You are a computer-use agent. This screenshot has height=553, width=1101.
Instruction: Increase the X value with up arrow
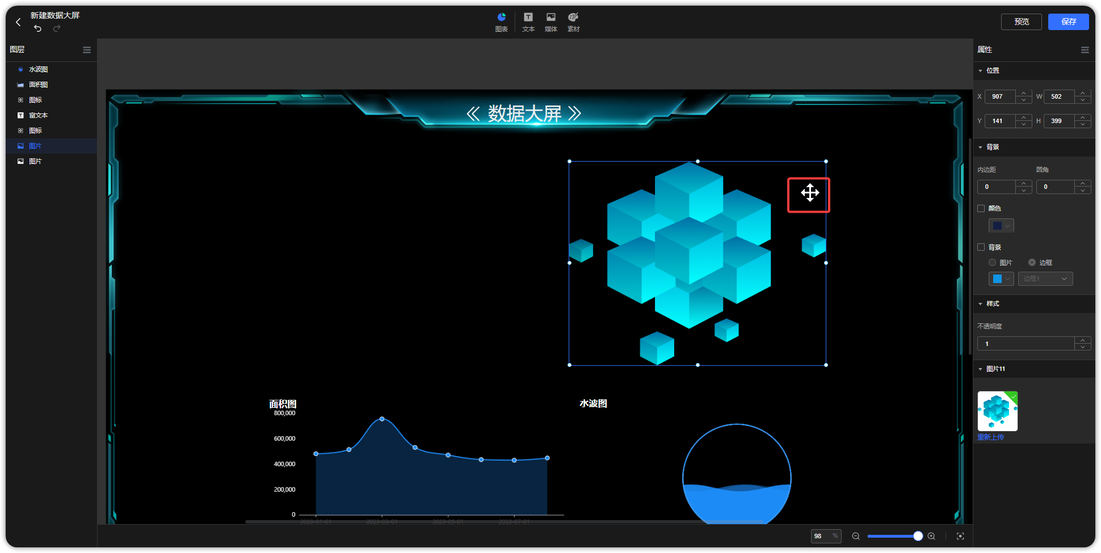click(1024, 93)
